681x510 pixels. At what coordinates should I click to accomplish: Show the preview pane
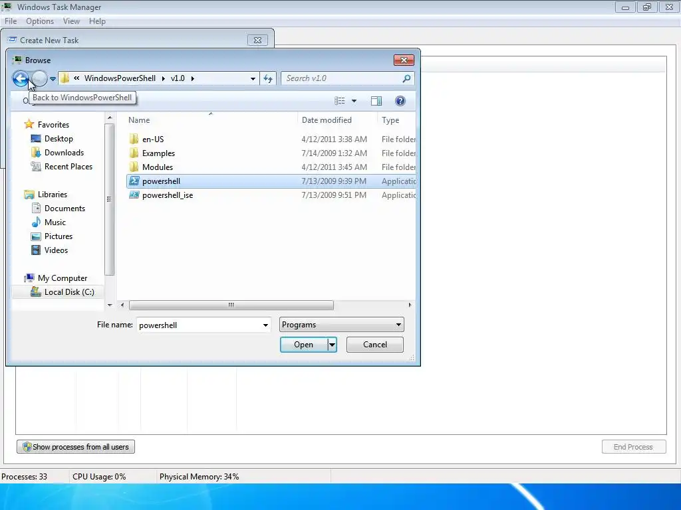click(x=376, y=101)
